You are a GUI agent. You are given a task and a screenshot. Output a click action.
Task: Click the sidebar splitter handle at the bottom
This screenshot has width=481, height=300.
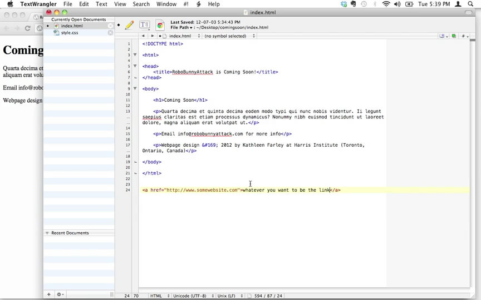(112, 294)
